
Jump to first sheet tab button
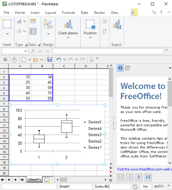tap(3, 180)
